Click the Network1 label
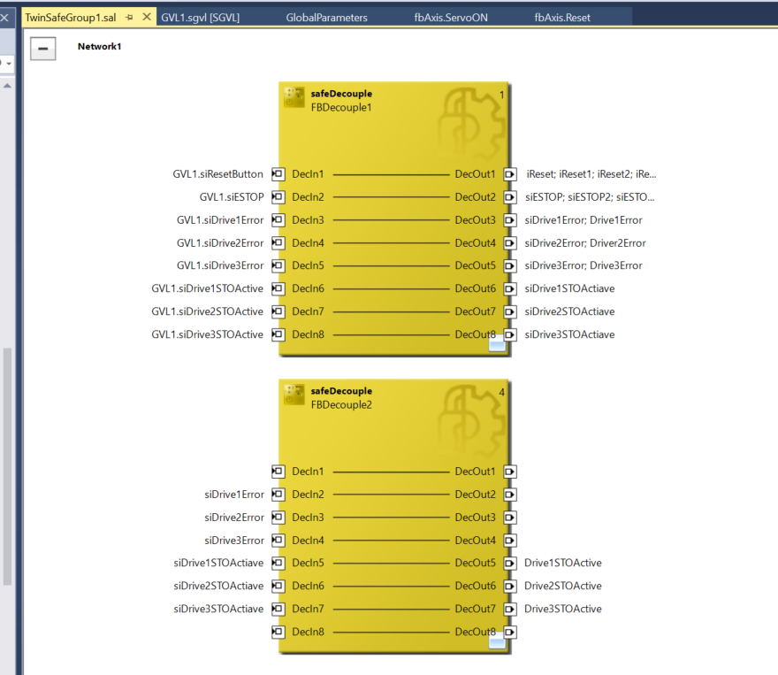Screen dimensions: 778x675 tap(99, 47)
